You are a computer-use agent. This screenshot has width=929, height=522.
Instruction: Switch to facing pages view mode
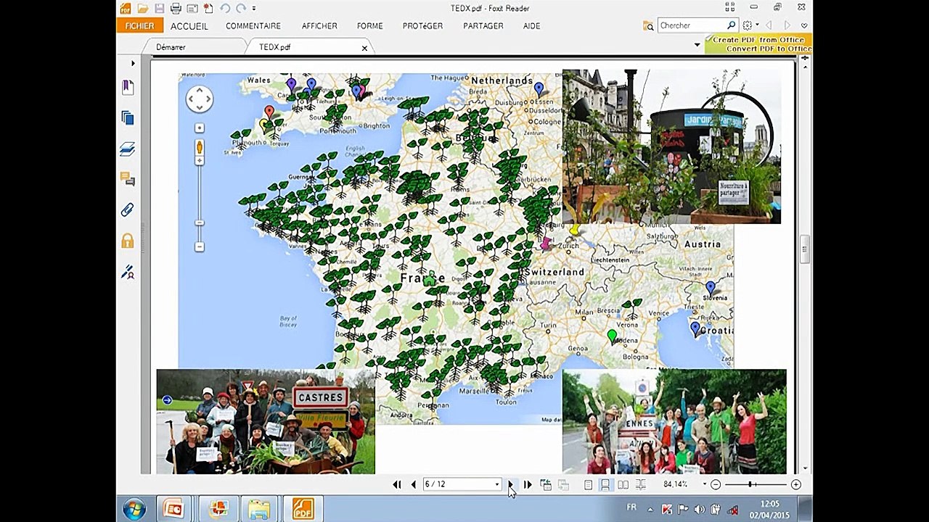point(623,484)
